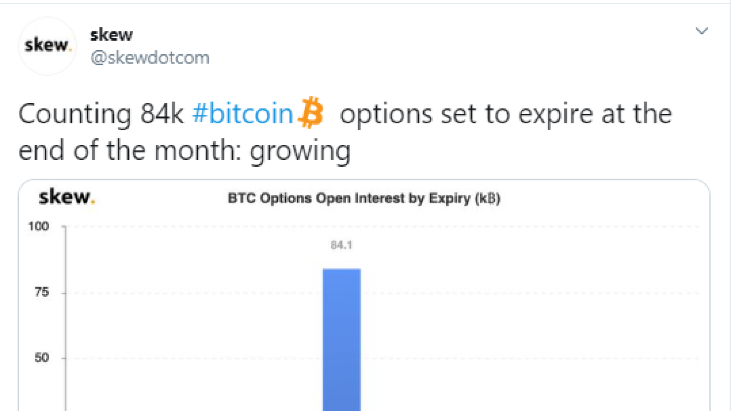Click the 75 y-axis label

point(42,292)
